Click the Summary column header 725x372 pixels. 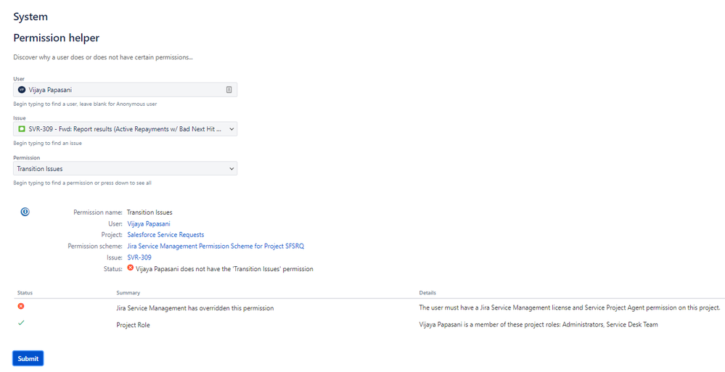click(128, 292)
